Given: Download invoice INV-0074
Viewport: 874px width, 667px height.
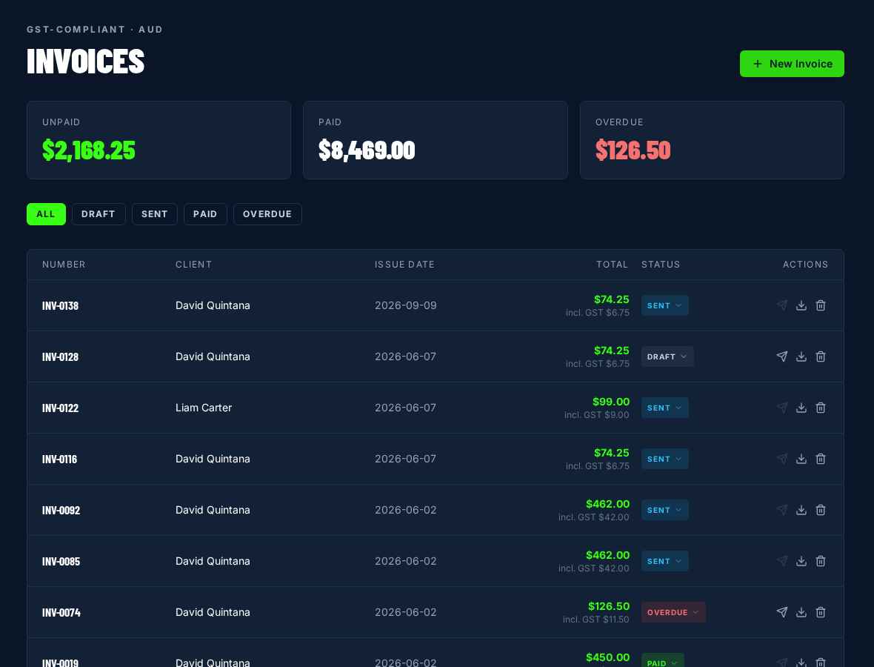Looking at the screenshot, I should tap(801, 612).
